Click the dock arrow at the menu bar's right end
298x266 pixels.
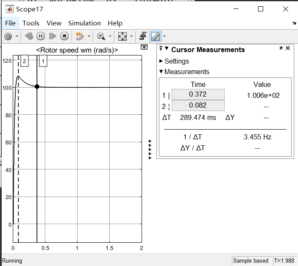pos(294,23)
